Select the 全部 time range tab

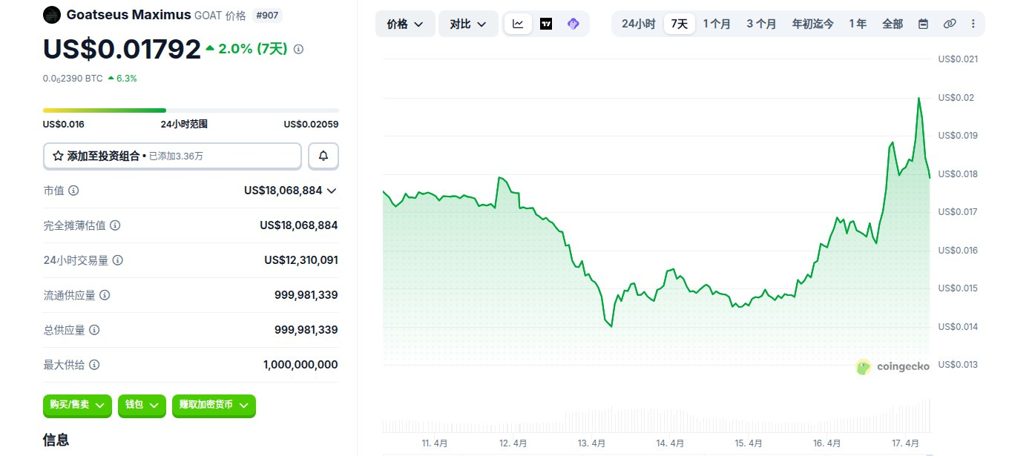pyautogui.click(x=893, y=24)
